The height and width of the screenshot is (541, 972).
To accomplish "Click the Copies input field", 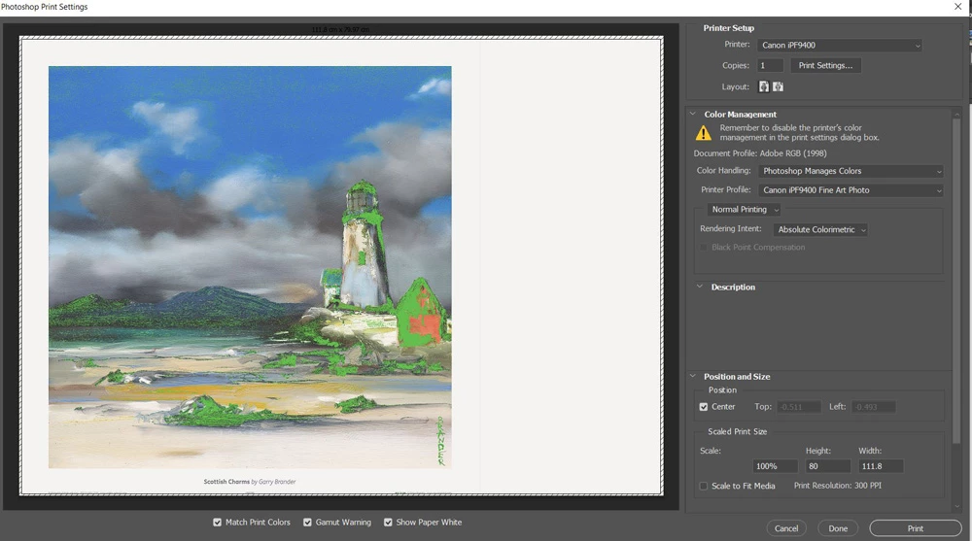I will tap(770, 66).
